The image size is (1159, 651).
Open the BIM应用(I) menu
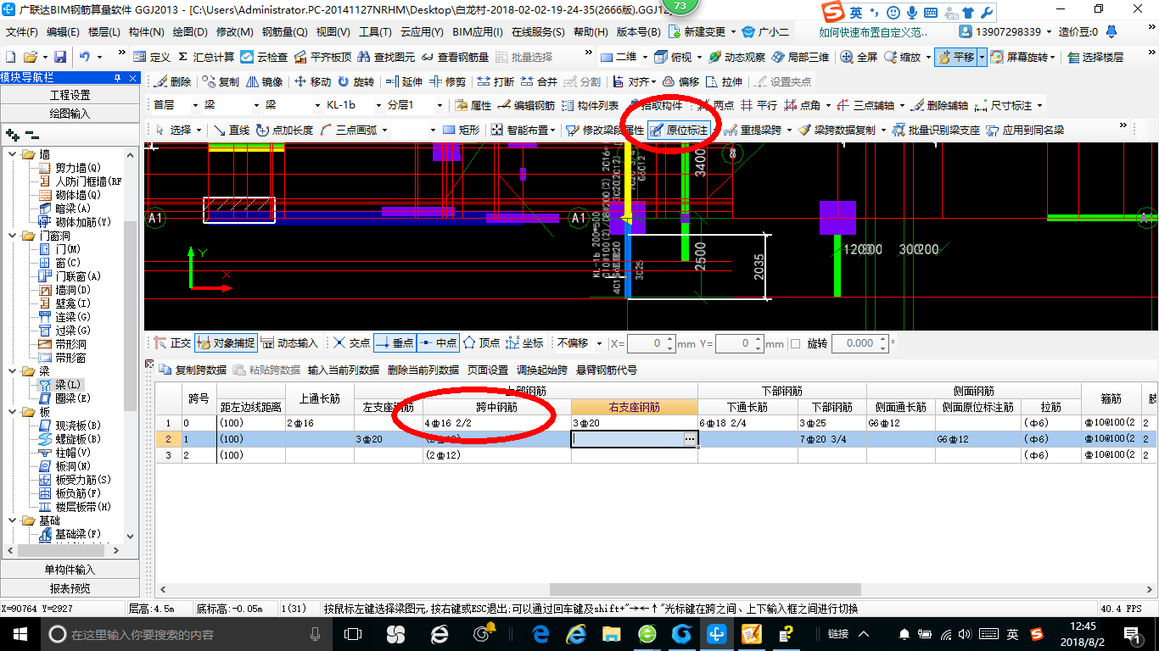478,31
